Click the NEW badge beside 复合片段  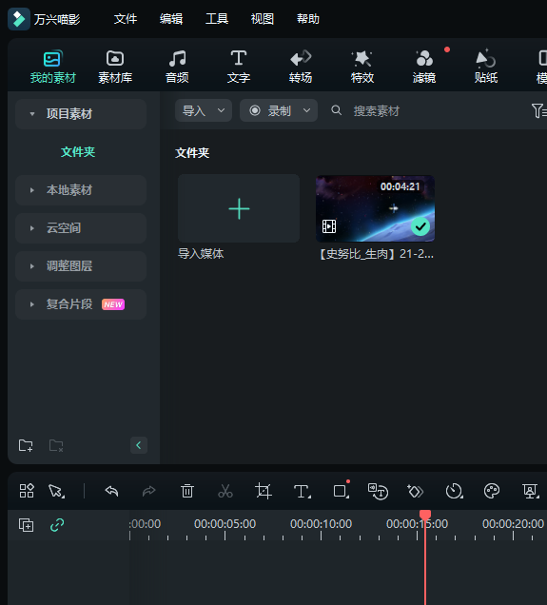pyautogui.click(x=113, y=304)
